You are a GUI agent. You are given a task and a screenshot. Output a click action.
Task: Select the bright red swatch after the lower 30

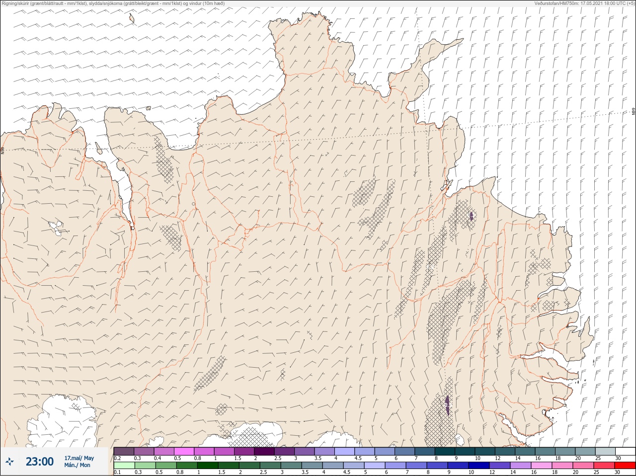click(625, 466)
